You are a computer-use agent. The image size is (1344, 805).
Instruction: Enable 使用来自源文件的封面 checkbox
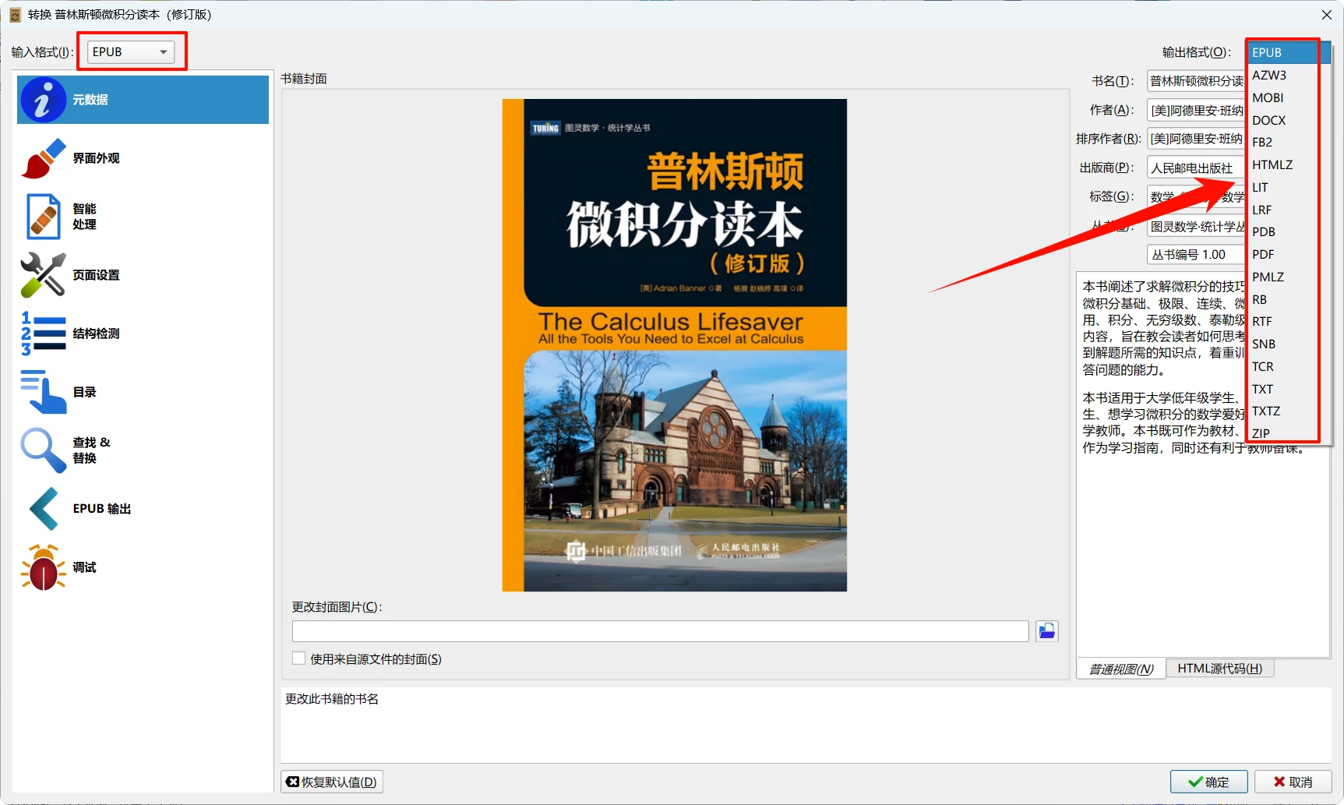click(x=298, y=658)
